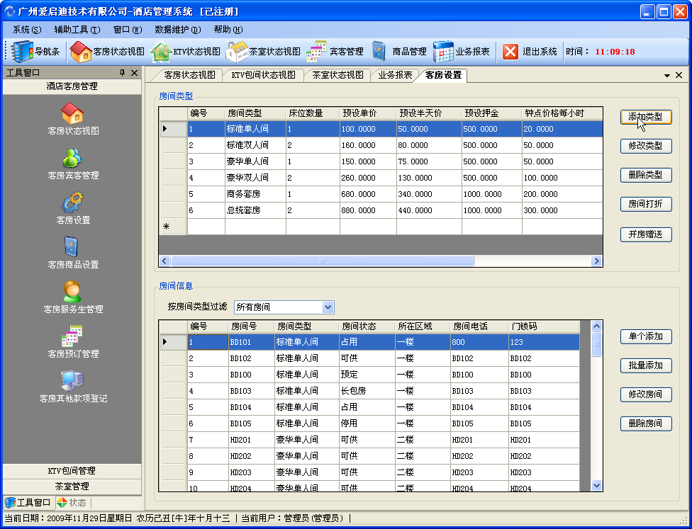Click the 880.0000 price cell
Screen dimensions: 692x529
point(368,211)
